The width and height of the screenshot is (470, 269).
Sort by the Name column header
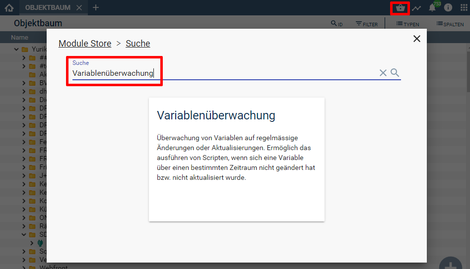click(19, 38)
